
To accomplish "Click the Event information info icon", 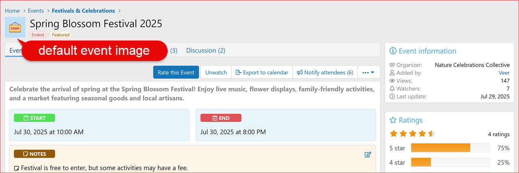I will pyautogui.click(x=392, y=51).
